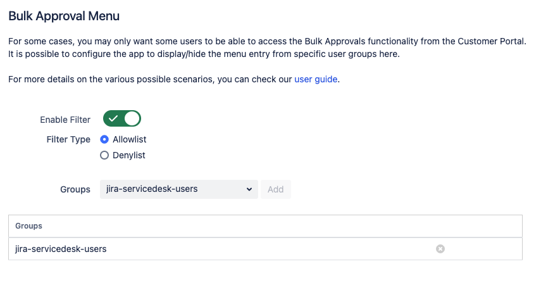
Task: Click the jira-servicedesk-users text in the dropdown
Action: [x=152, y=189]
